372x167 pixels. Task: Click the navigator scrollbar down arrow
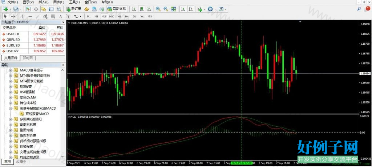(62, 156)
